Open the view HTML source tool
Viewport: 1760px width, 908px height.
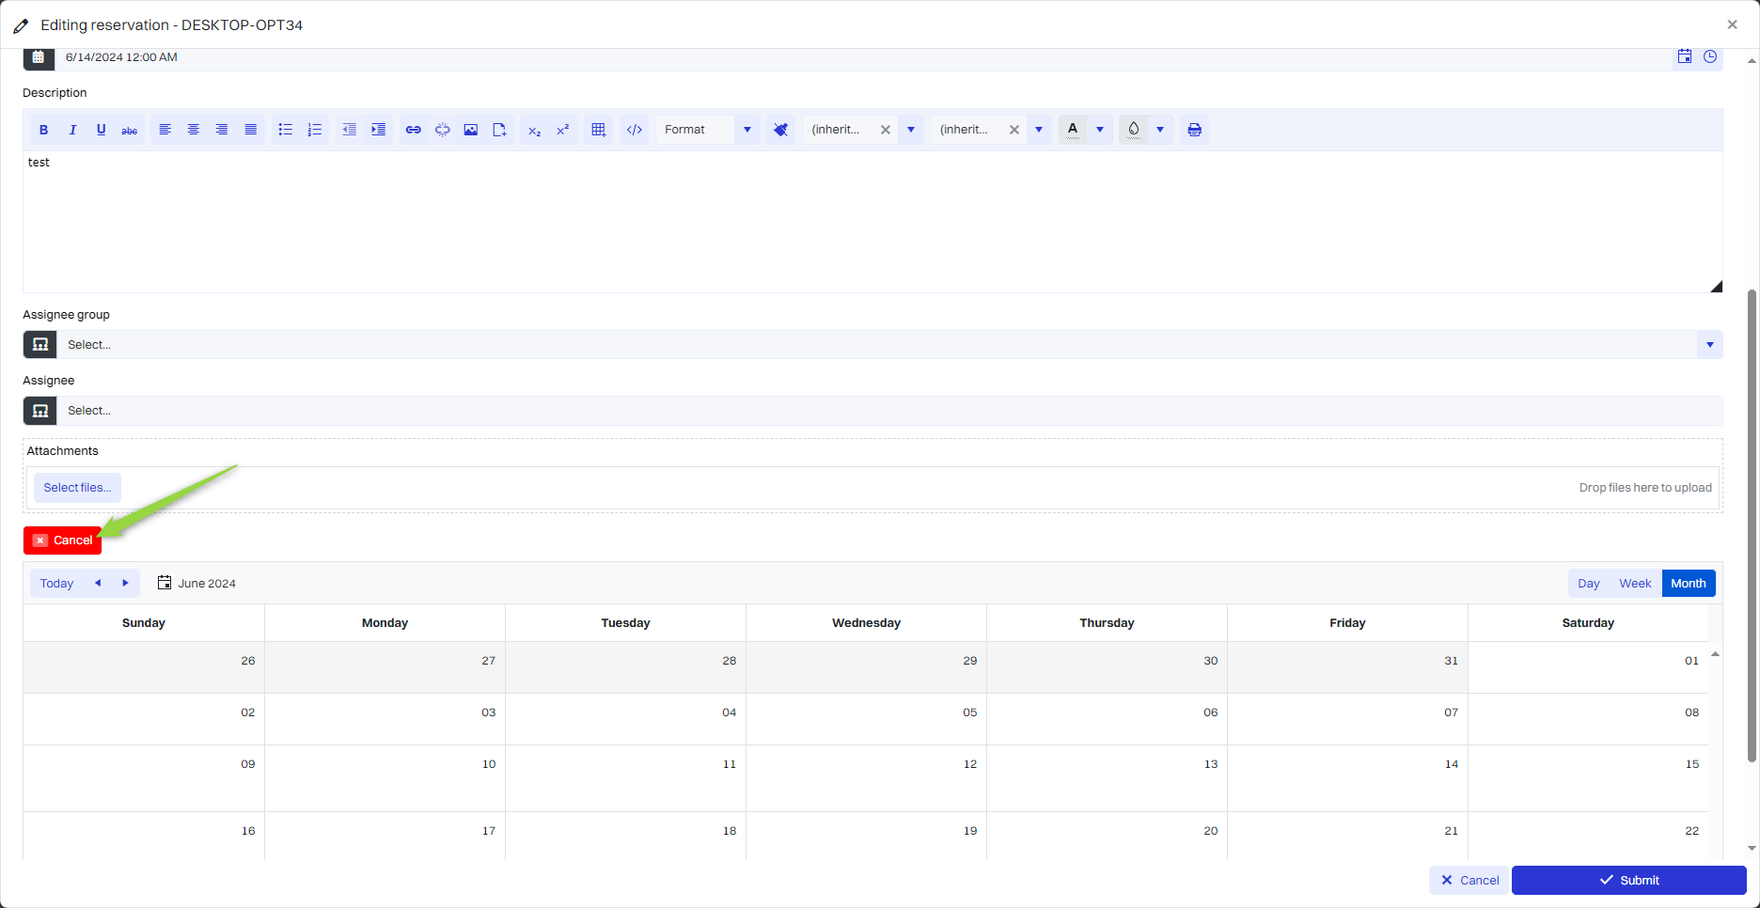click(x=635, y=130)
